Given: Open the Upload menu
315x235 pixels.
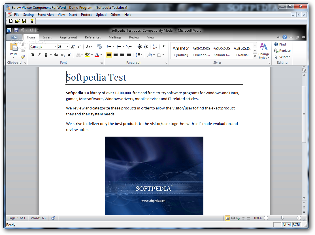Looking at the screenshot, I should (x=101, y=15).
